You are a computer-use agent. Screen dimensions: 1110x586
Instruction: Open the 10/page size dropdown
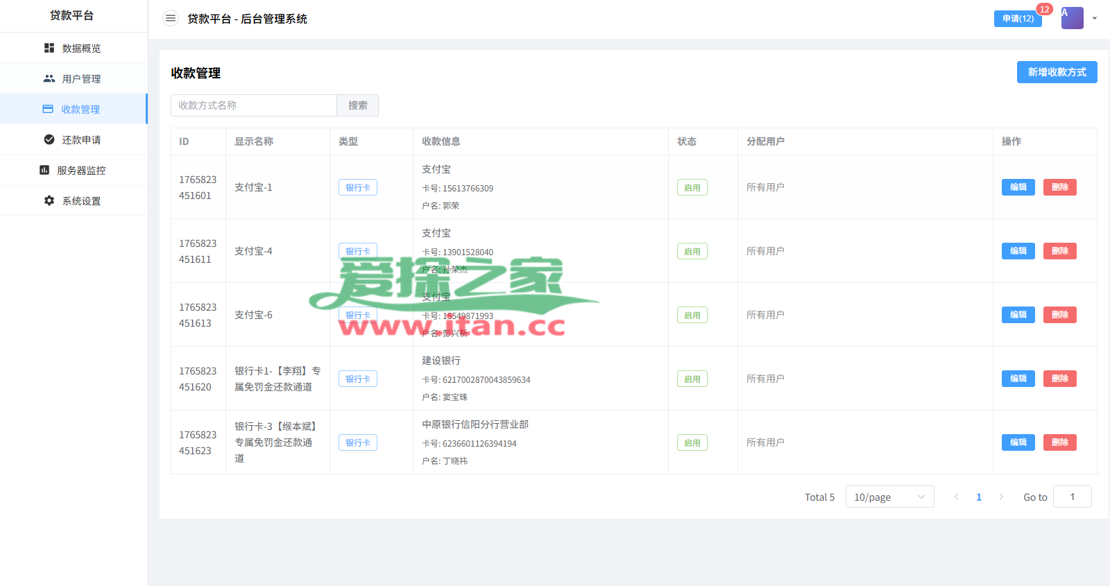(889, 497)
